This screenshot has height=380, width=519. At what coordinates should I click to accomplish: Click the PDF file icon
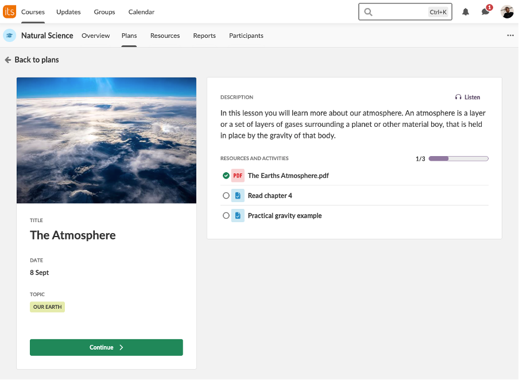coord(238,176)
